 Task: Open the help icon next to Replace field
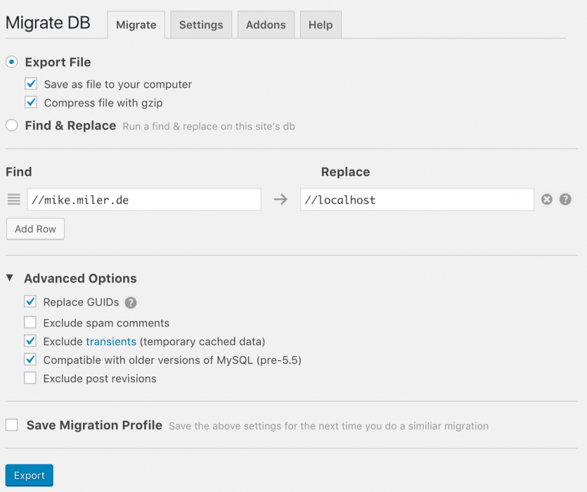click(x=565, y=199)
